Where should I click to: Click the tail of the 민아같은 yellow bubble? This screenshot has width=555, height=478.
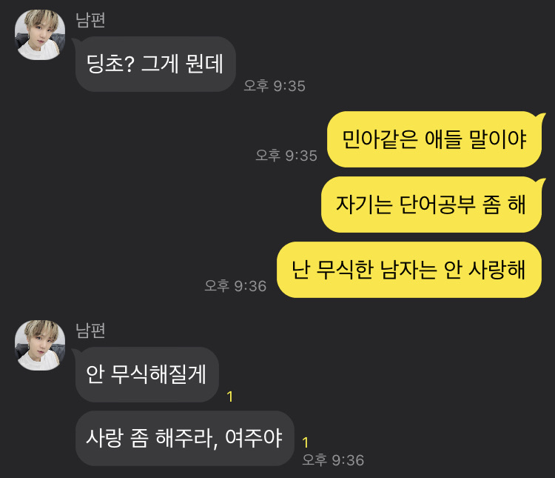coord(541,116)
